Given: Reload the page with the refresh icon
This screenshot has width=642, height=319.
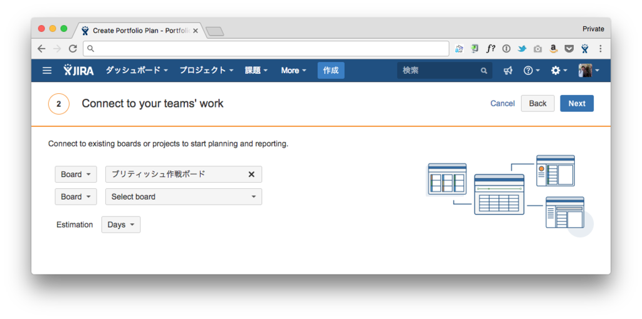Looking at the screenshot, I should click(73, 49).
